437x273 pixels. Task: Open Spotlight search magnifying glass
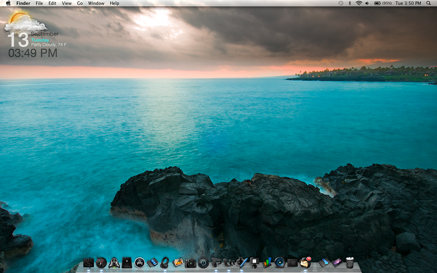coord(429,3)
